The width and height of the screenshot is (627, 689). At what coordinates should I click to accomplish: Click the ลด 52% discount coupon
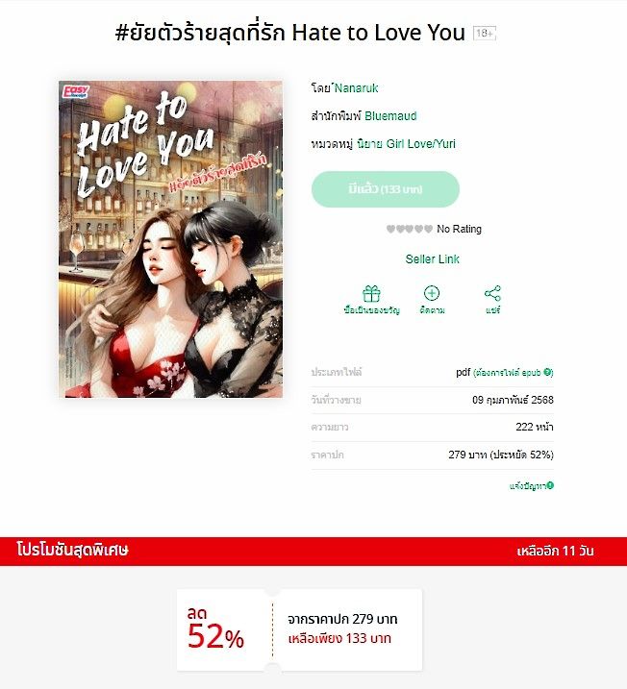299,630
